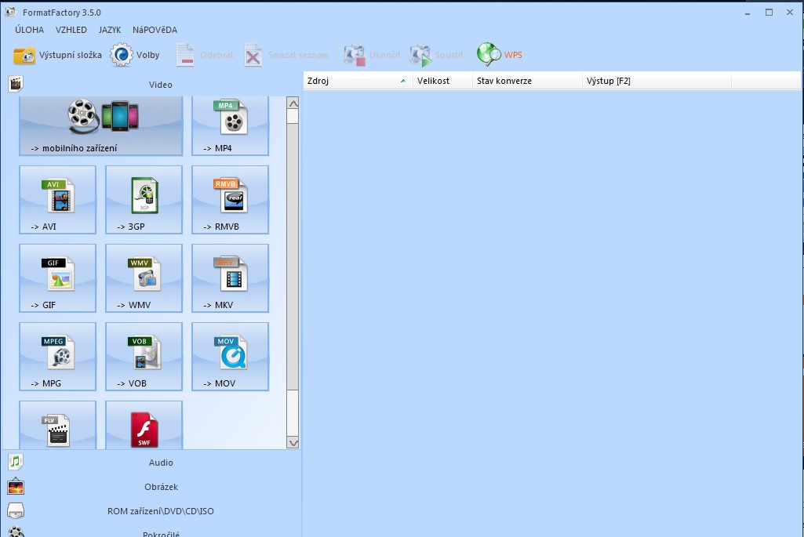Open Volby options in toolbar

point(135,56)
